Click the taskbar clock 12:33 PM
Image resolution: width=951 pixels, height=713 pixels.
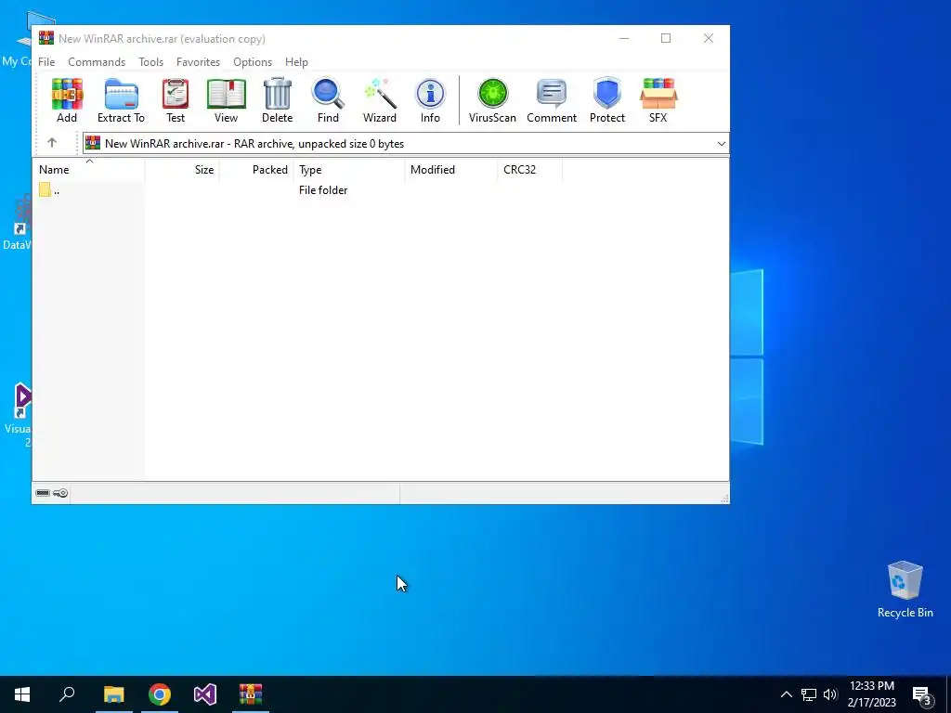click(x=871, y=686)
